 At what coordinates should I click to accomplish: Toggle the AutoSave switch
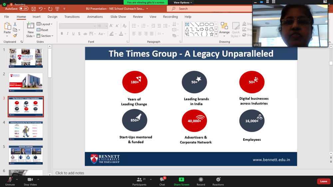[x=24, y=9]
